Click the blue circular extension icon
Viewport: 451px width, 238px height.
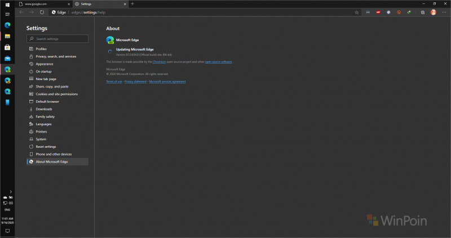tap(388, 12)
